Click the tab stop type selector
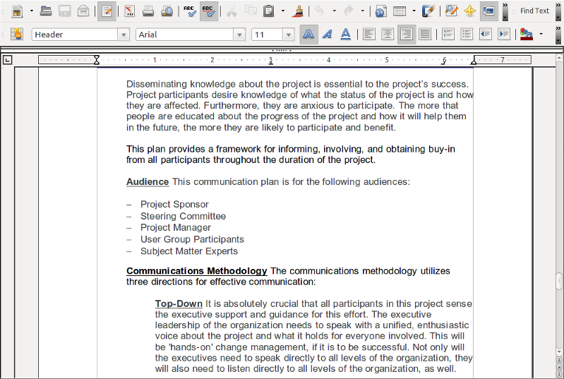This screenshot has height=379, width=564. tap(7, 60)
